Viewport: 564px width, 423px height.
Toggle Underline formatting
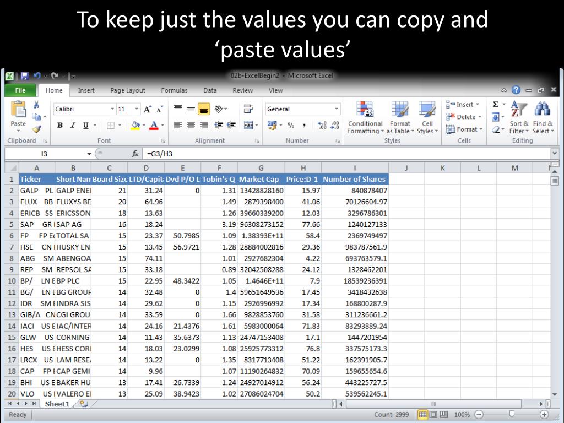[x=85, y=125]
